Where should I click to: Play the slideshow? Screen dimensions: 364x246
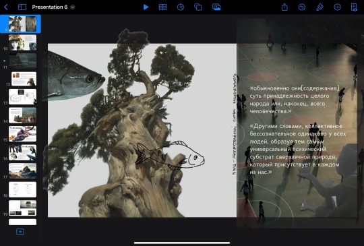point(146,7)
